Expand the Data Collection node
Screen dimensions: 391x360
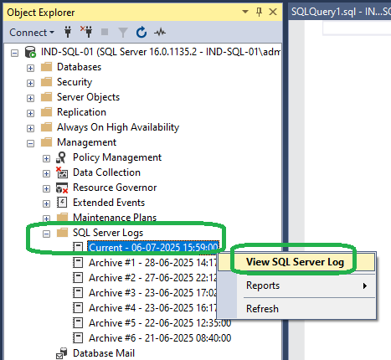(x=46, y=173)
